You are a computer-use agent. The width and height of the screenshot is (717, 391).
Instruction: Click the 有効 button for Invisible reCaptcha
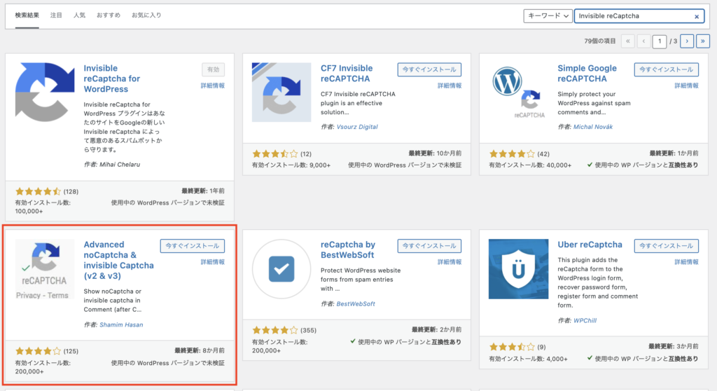point(213,69)
